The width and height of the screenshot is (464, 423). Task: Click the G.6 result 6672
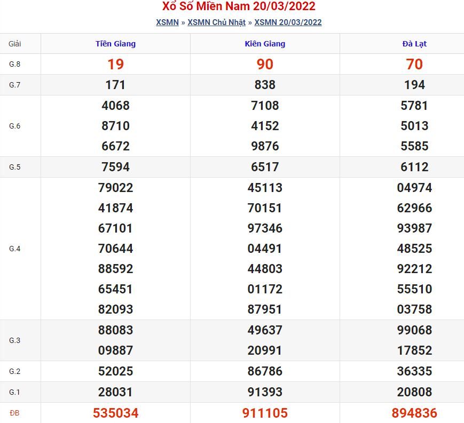point(115,146)
